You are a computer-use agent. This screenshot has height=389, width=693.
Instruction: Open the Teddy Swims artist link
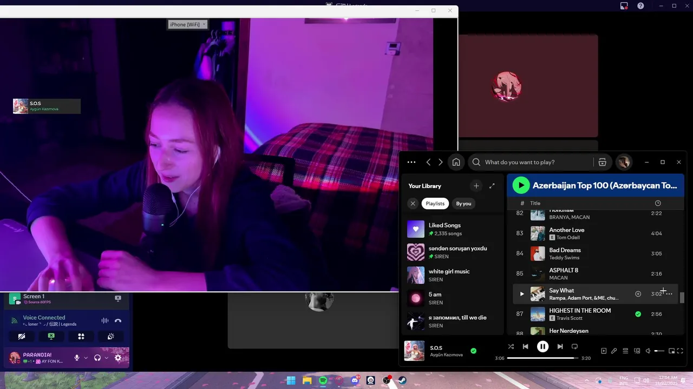pyautogui.click(x=564, y=258)
